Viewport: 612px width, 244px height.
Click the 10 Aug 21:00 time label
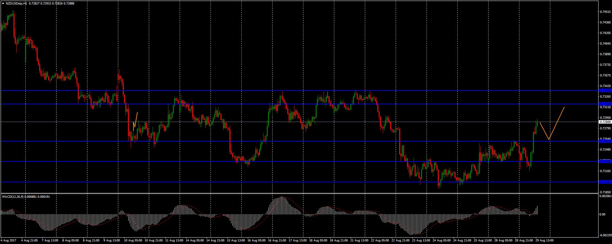pyautogui.click(x=154, y=240)
